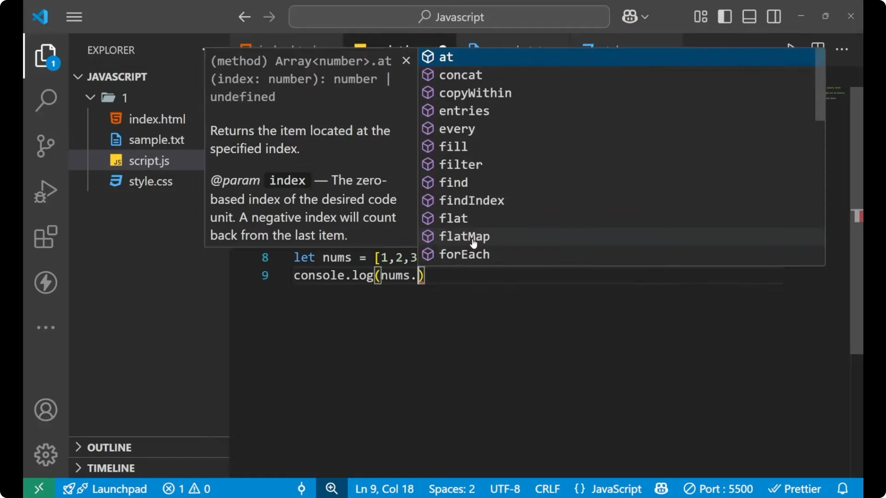Select the Search icon in activity bar
This screenshot has width=886, height=498.
[x=45, y=100]
